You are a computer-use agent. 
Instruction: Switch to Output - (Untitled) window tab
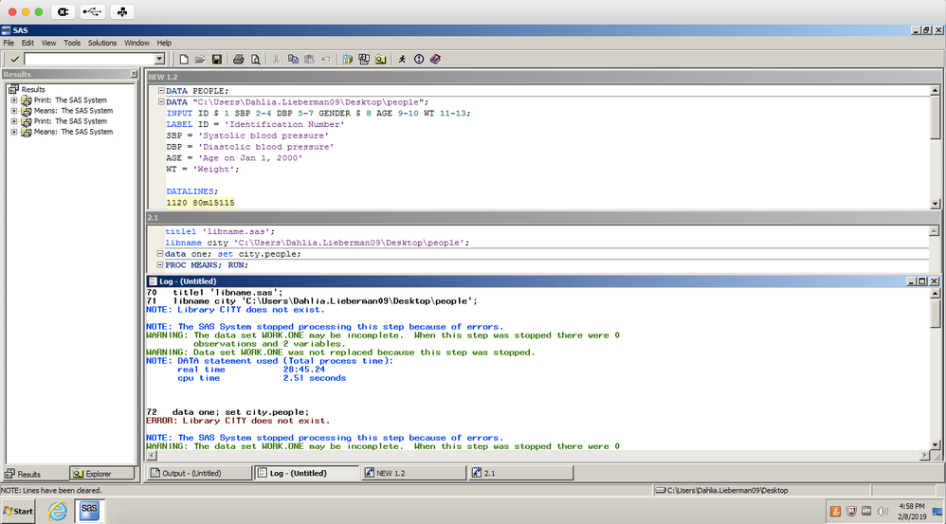(199, 474)
